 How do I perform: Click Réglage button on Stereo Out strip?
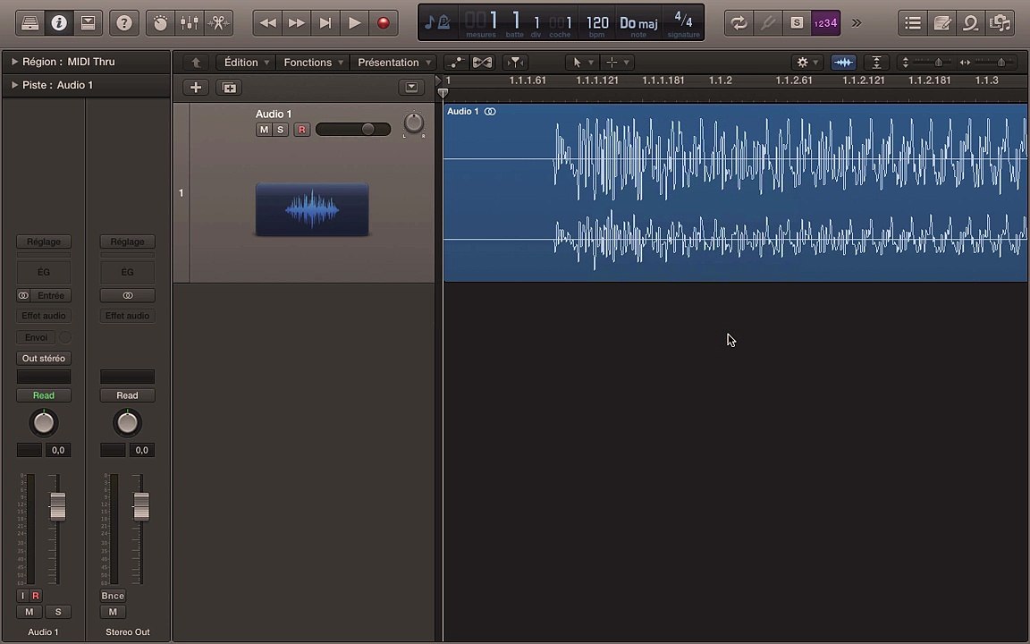pos(128,241)
